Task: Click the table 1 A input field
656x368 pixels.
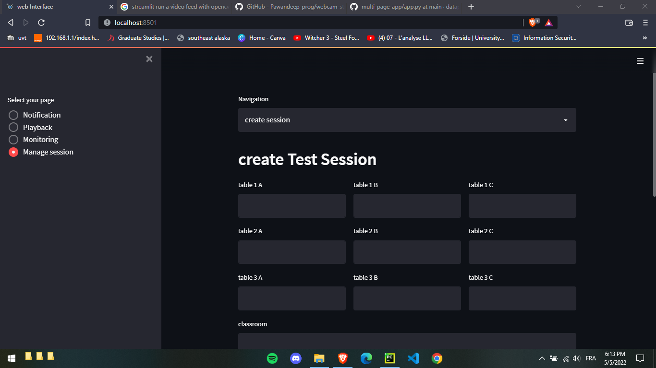Action: (x=292, y=206)
